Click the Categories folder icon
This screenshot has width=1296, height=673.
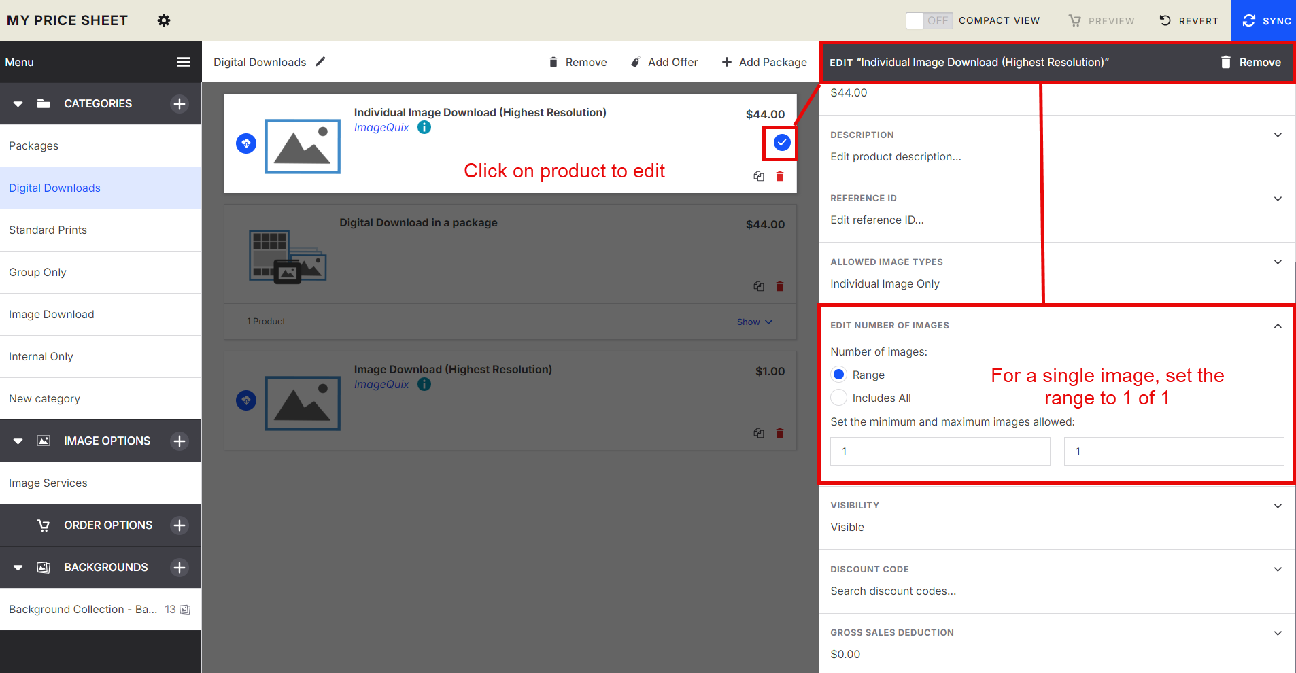44,103
